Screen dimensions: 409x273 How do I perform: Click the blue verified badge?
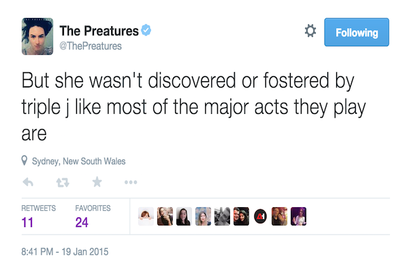[x=146, y=30]
